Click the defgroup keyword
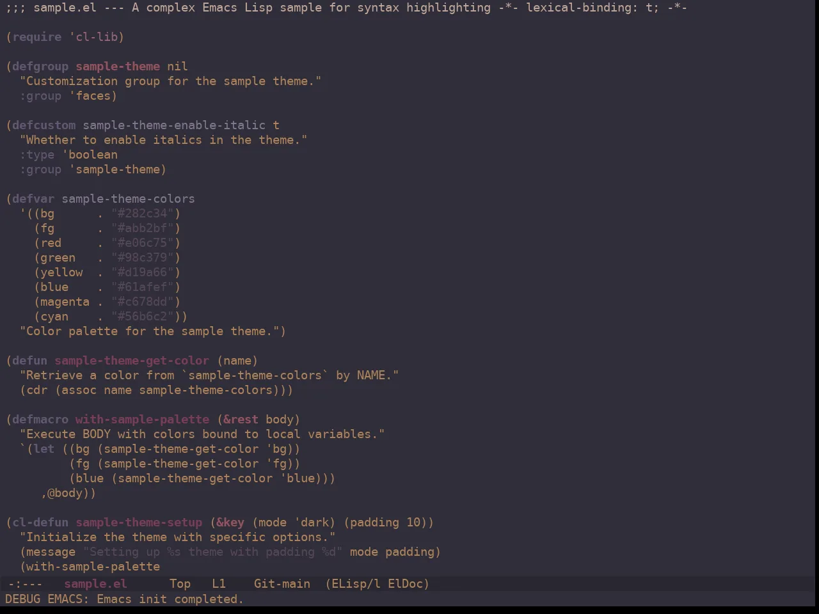 (40, 67)
